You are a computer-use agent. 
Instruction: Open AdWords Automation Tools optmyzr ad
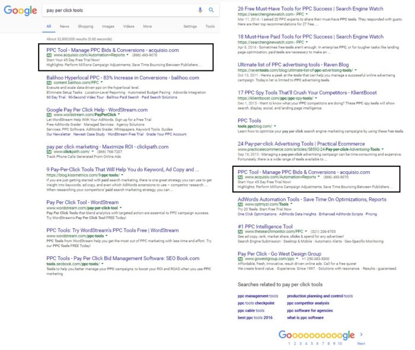[x=312, y=200]
